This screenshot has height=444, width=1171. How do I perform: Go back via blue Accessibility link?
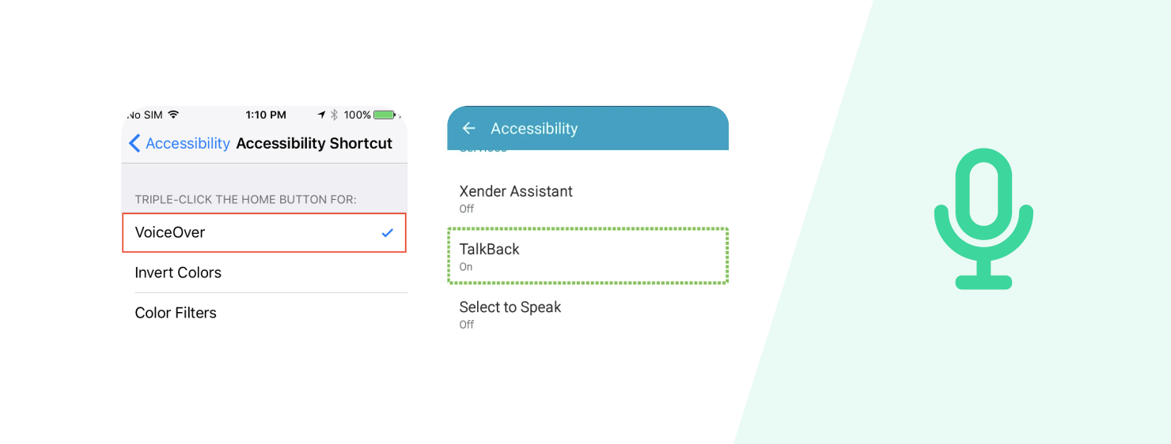(188, 143)
